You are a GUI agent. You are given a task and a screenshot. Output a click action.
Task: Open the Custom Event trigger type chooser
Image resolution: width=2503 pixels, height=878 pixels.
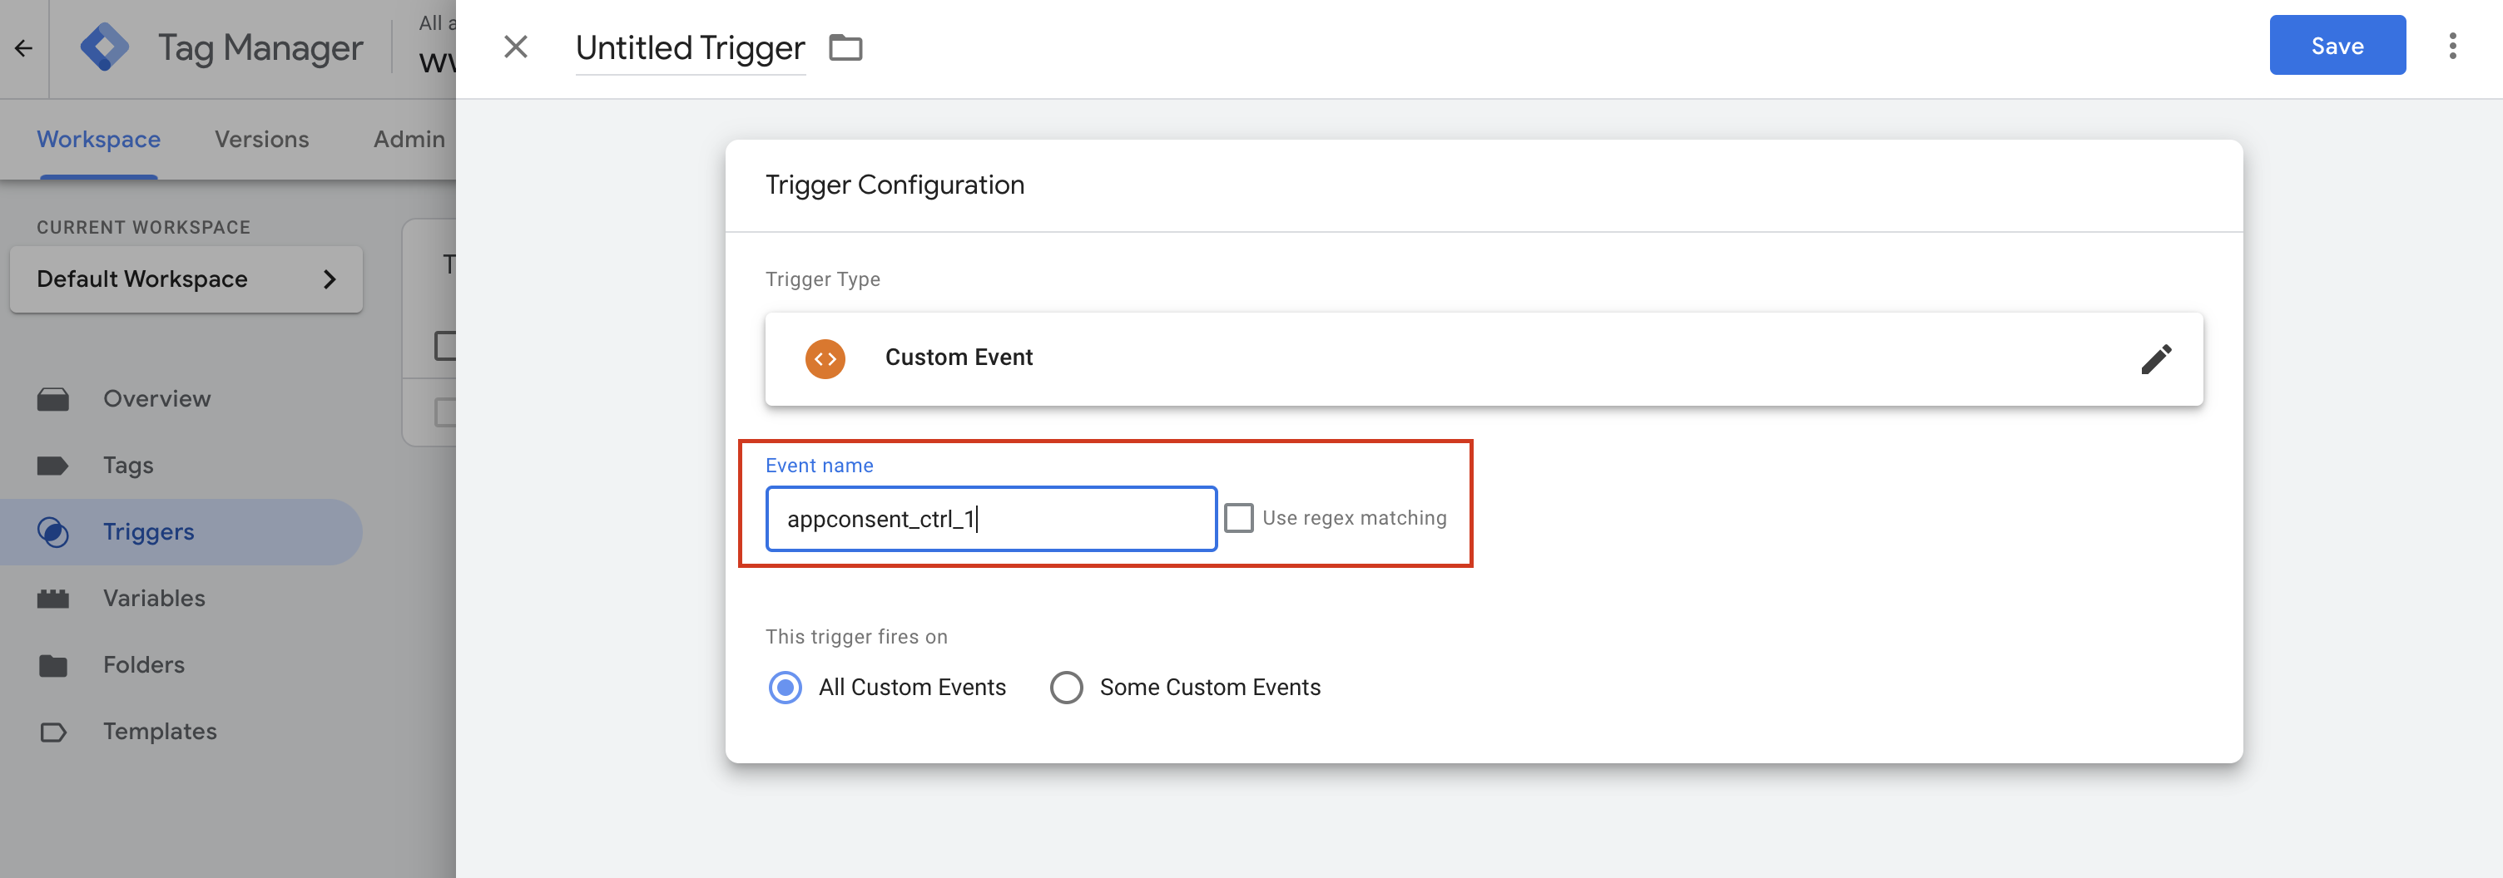tap(1483, 358)
